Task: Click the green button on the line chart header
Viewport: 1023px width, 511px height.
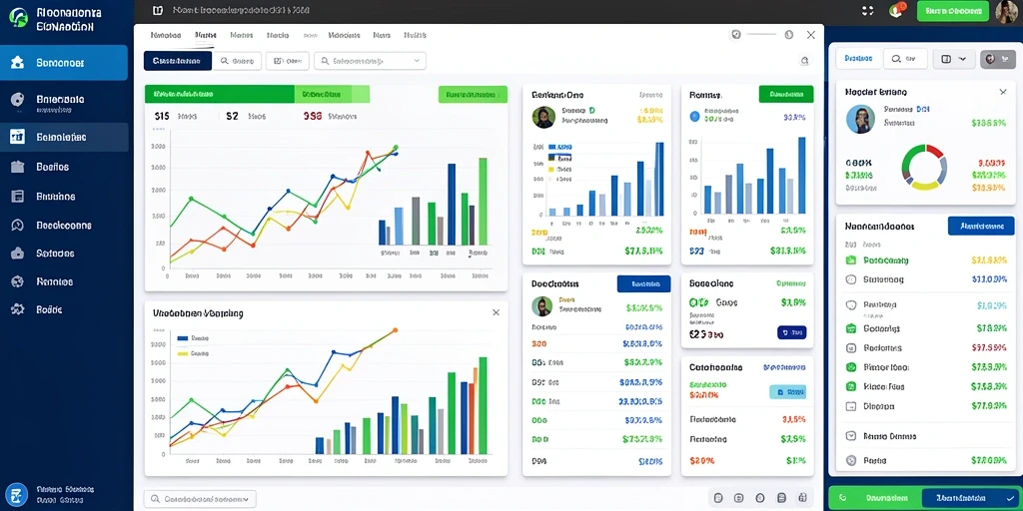Action: click(473, 94)
